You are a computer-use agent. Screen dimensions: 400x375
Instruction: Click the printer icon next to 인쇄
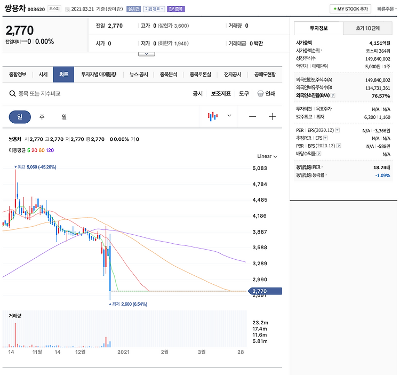click(260, 94)
